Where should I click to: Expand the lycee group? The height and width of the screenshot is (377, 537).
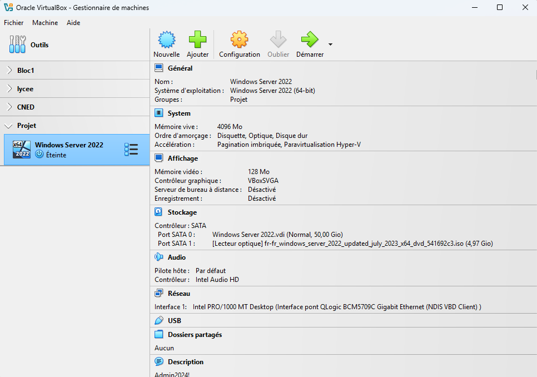point(9,89)
